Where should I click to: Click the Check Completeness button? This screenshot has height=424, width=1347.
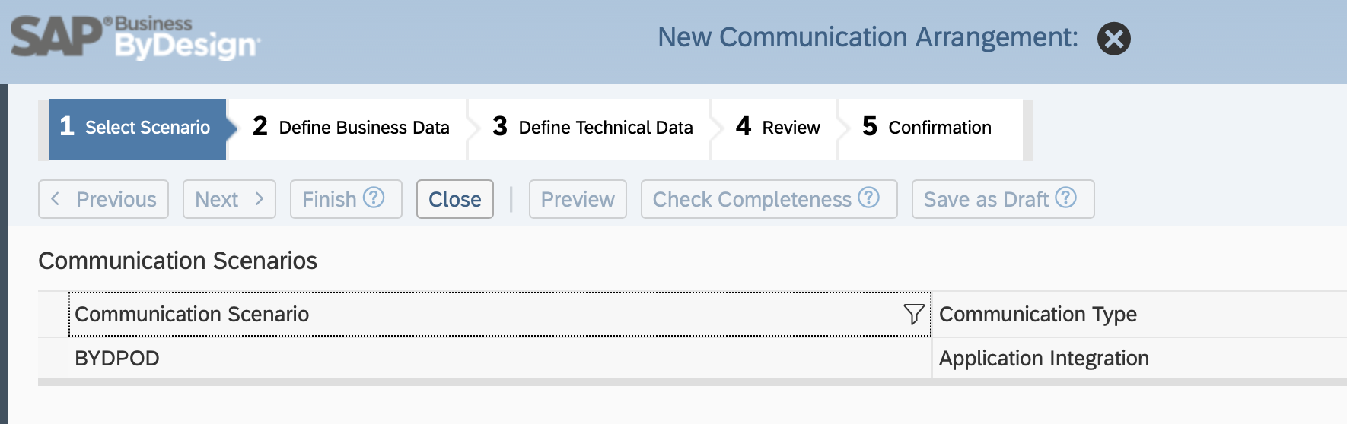tap(769, 199)
